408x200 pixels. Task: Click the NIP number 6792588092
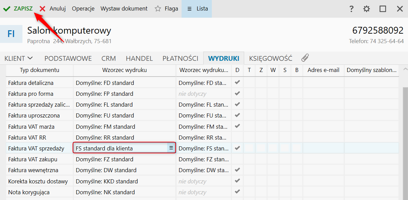(x=378, y=30)
